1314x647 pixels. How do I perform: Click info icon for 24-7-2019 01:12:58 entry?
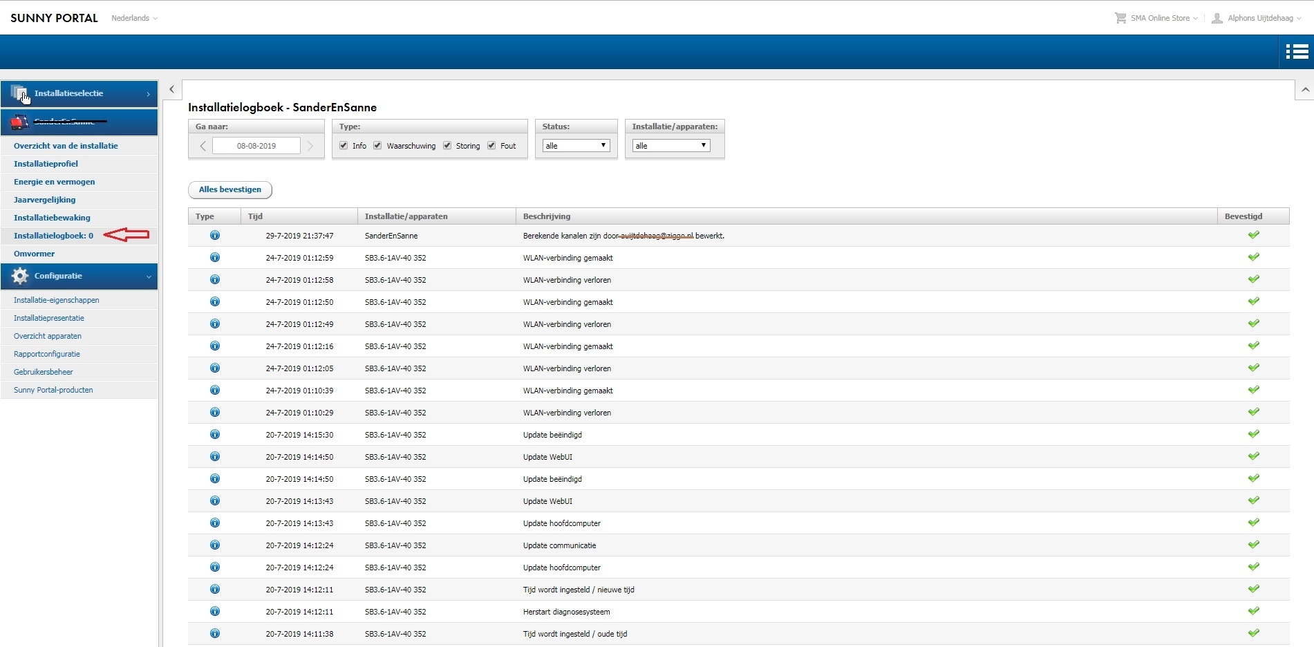pos(215,280)
